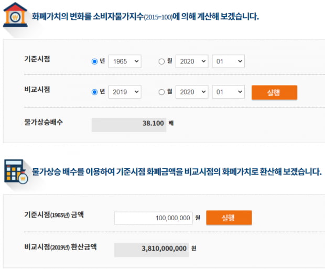This screenshot has height=269, width=325.
Task: Open the 비교시점 month 01 dropdown
Action: pyautogui.click(x=229, y=92)
